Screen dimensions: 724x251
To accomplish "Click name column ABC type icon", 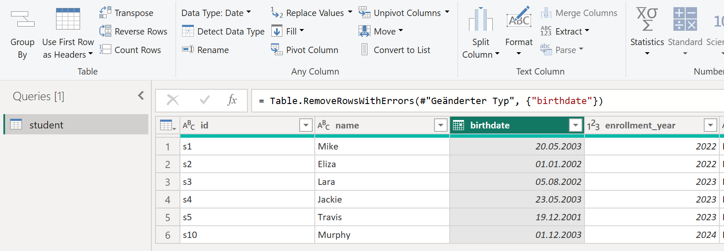I will [x=324, y=125].
